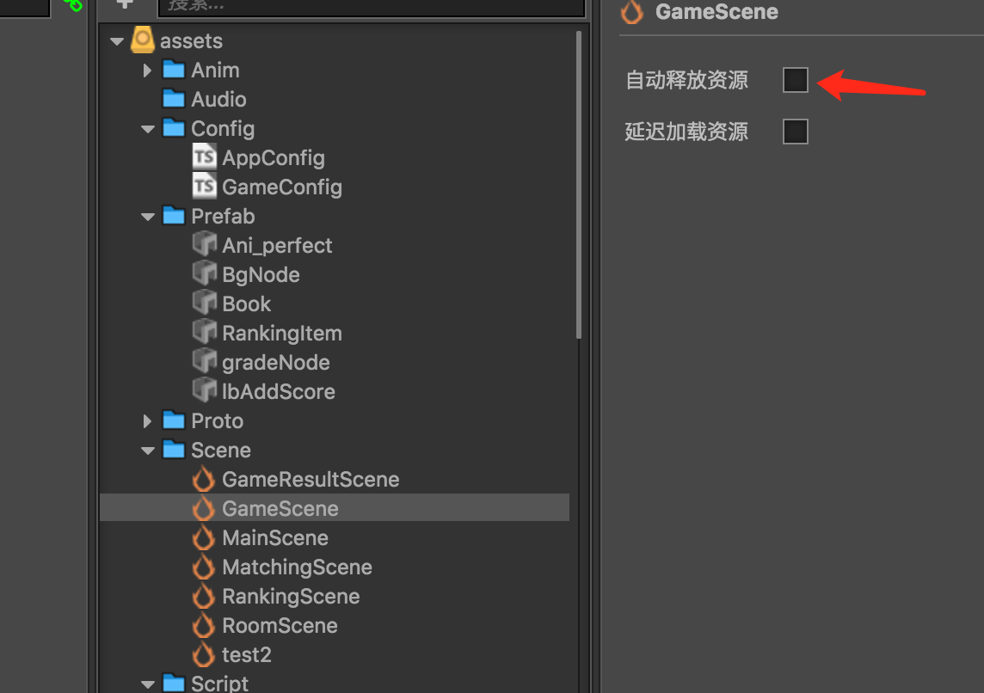Click the assets search input field
The height and width of the screenshot is (693, 984).
coord(370,5)
